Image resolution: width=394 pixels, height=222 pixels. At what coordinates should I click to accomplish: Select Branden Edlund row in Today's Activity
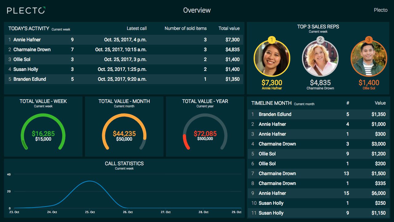click(124, 79)
